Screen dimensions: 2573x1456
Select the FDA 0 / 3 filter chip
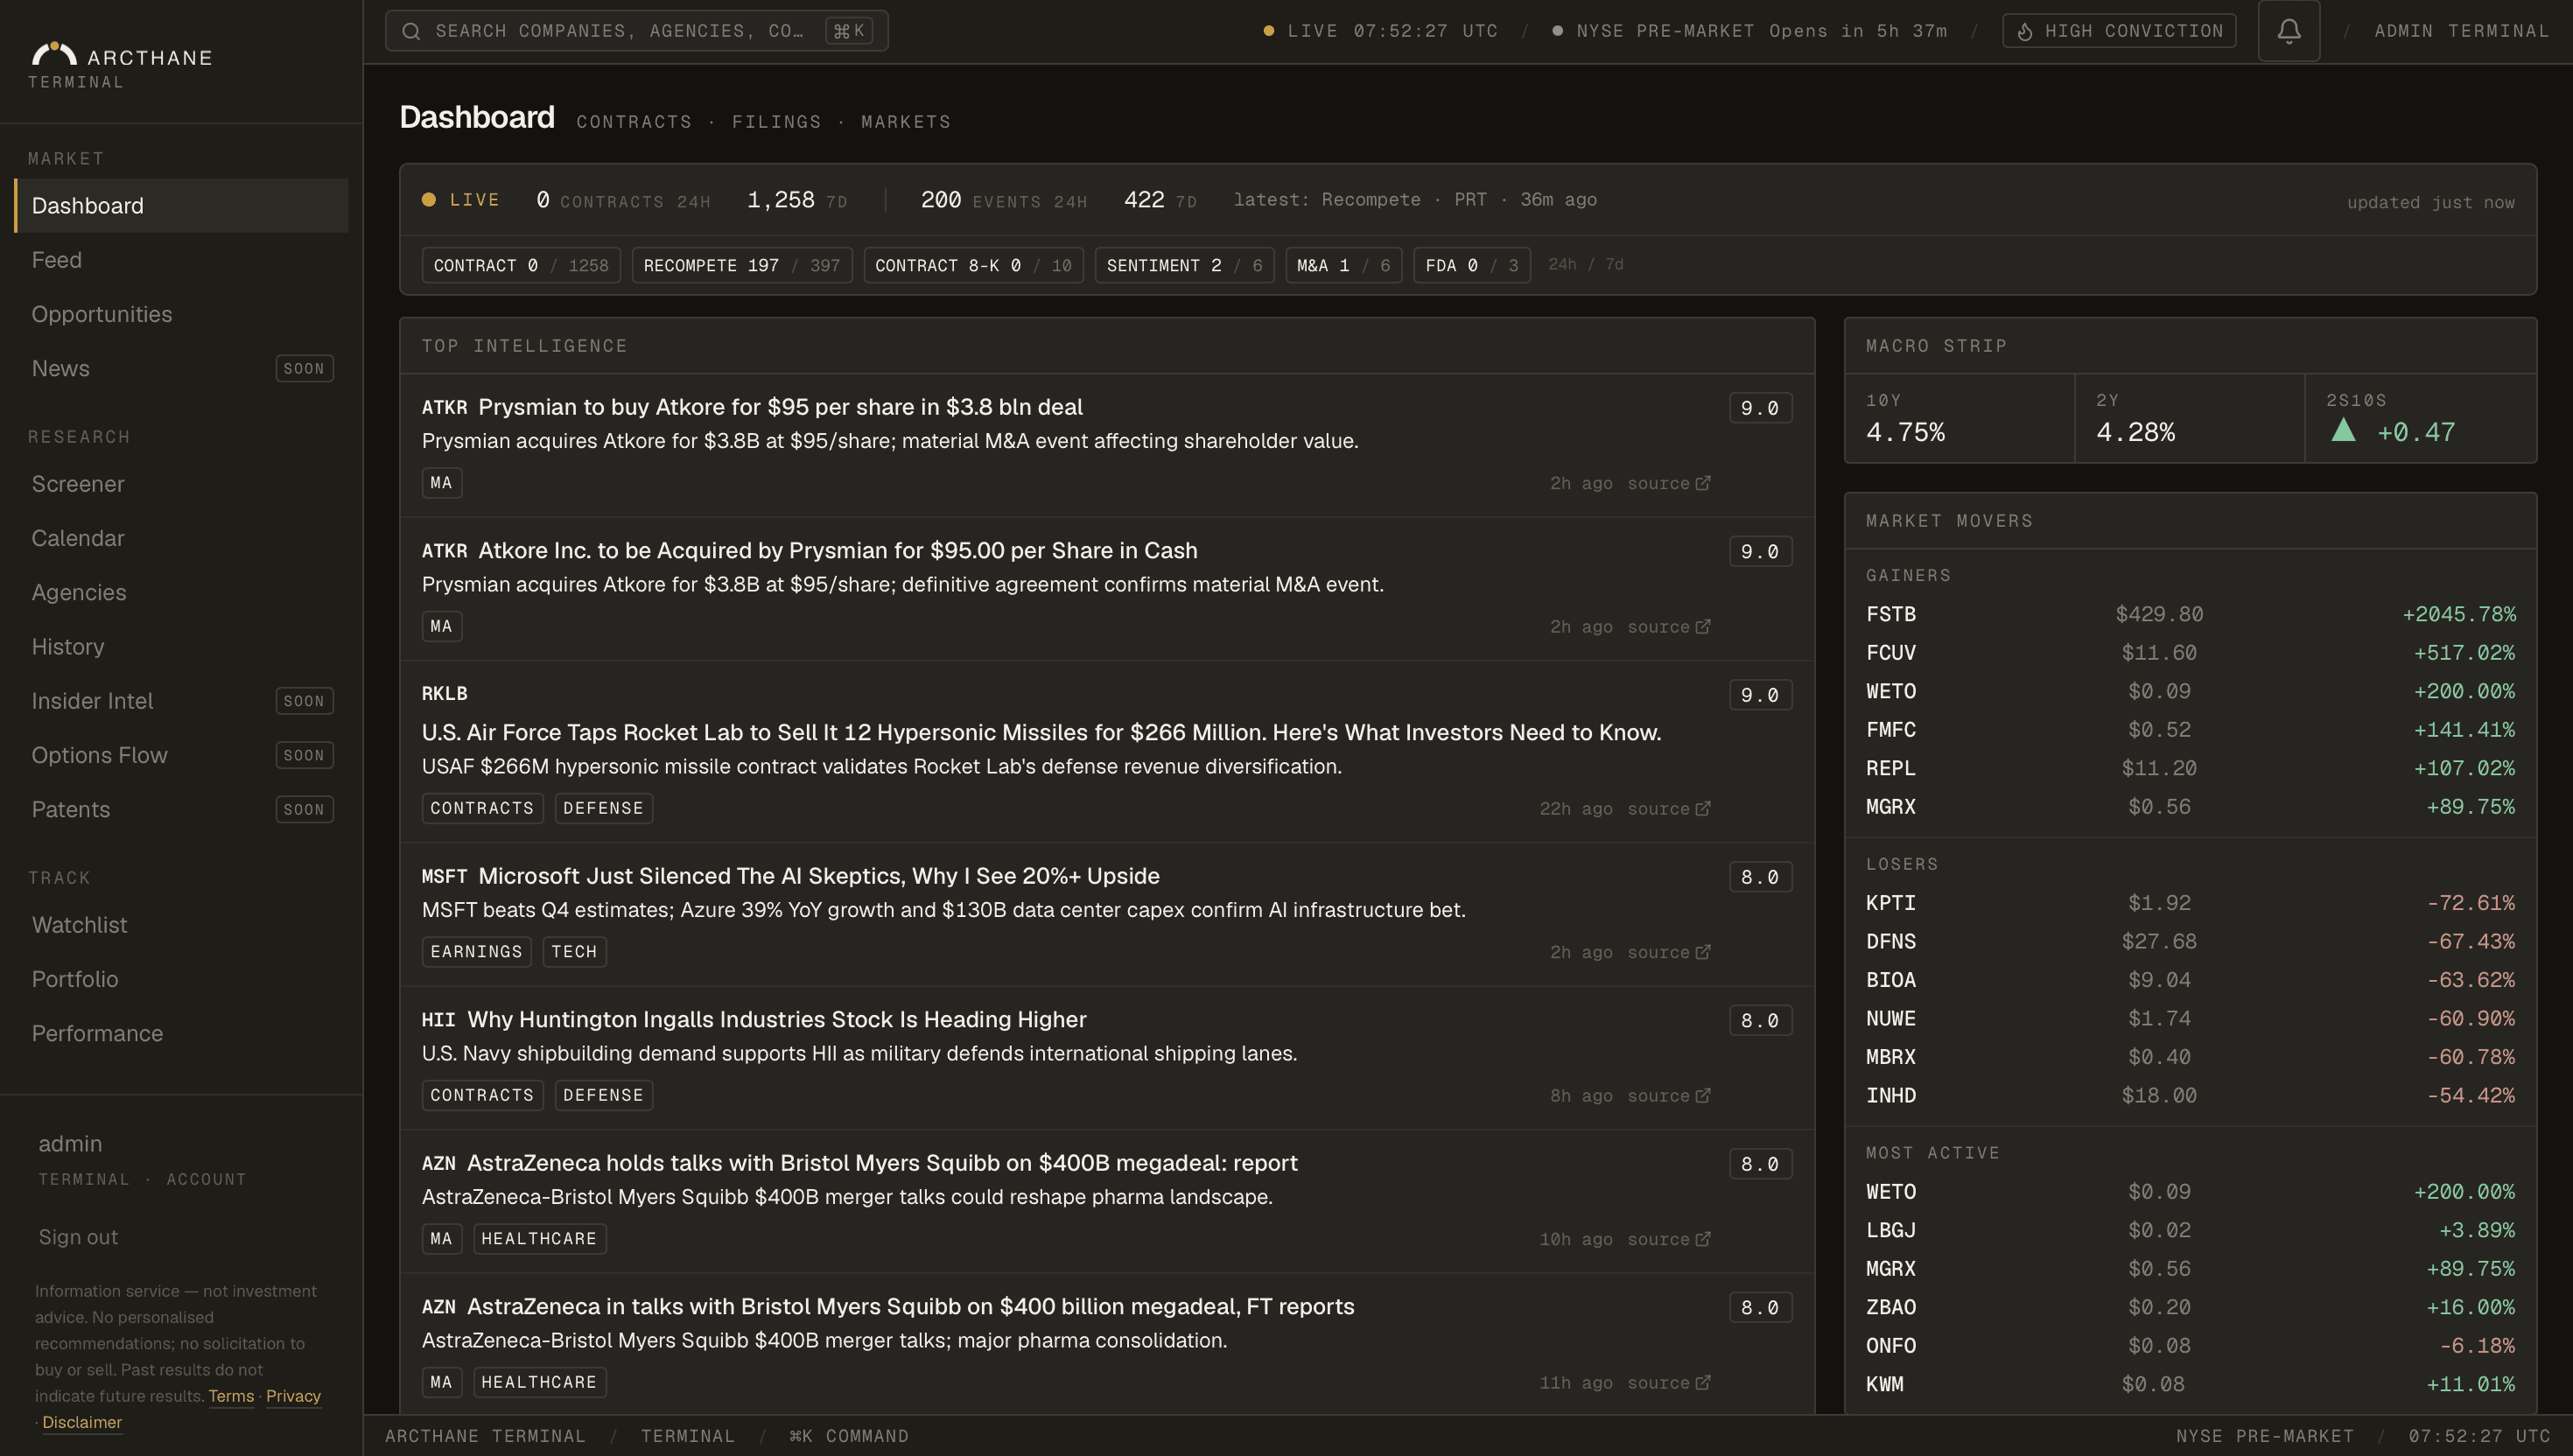(x=1472, y=265)
